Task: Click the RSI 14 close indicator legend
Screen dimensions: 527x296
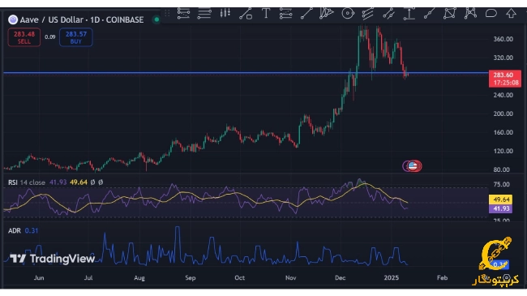Action: point(27,182)
